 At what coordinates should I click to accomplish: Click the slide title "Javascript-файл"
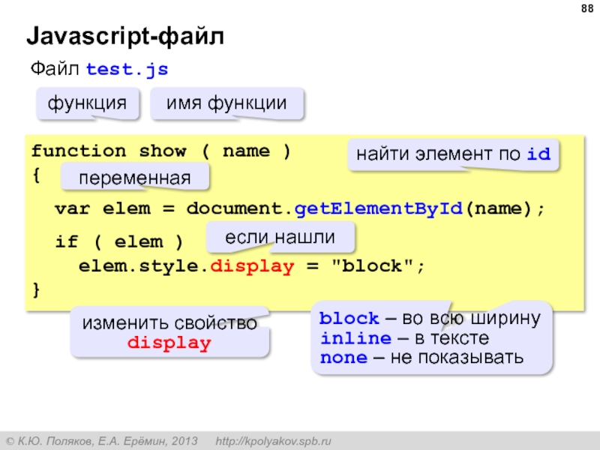pyautogui.click(x=125, y=36)
